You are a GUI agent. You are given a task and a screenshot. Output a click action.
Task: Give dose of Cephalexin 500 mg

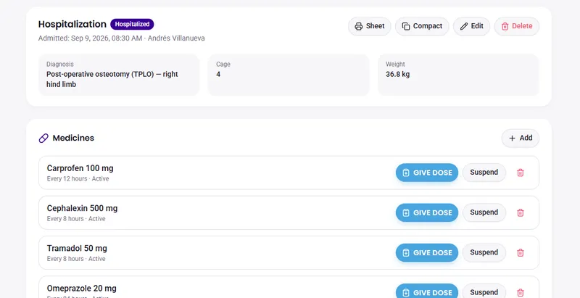(427, 212)
